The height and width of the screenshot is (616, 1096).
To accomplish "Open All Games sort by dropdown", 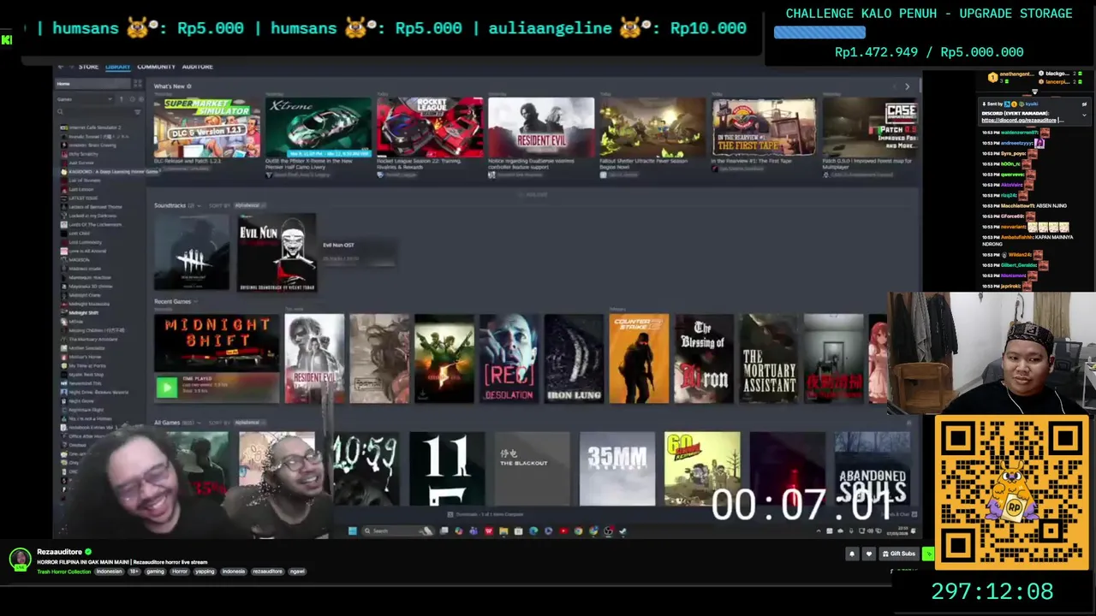I will [249, 423].
